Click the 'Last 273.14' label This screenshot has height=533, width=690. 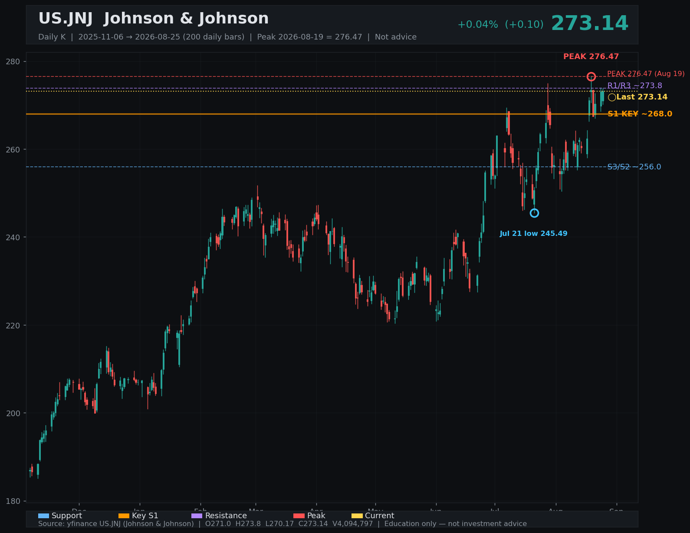[642, 97]
